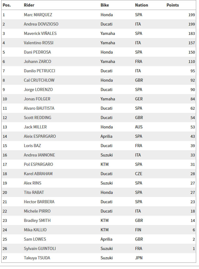199x269 pixels.
Task: Select the Bike column header
Action: (x=105, y=5)
